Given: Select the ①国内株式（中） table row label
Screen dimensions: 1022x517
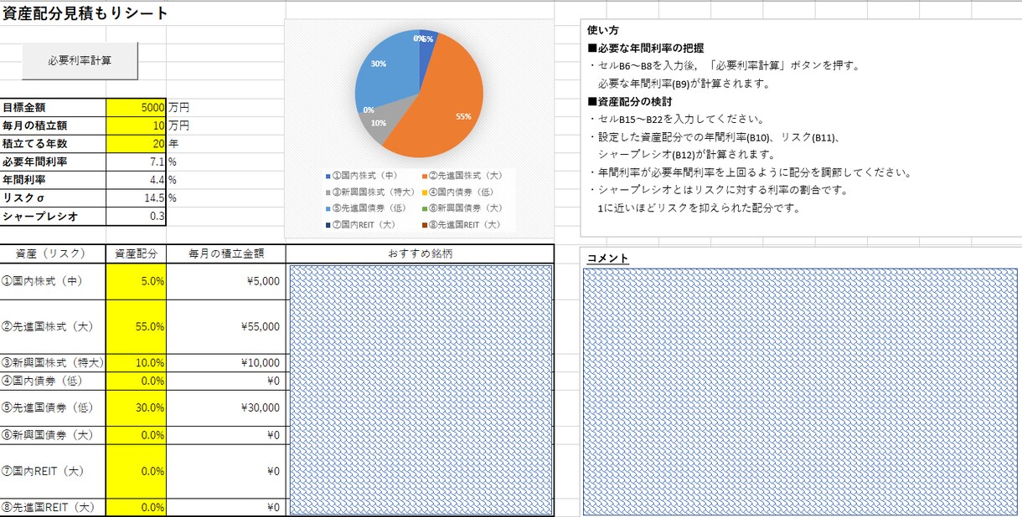Looking at the screenshot, I should [53, 282].
